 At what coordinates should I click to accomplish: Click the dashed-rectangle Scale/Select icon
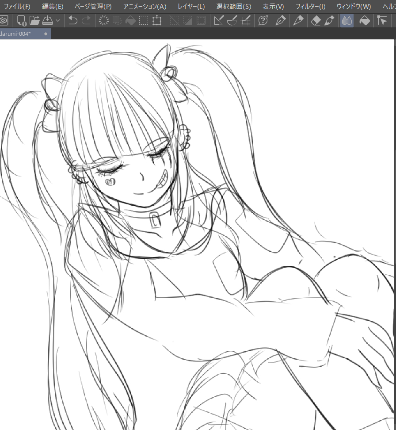(x=144, y=20)
